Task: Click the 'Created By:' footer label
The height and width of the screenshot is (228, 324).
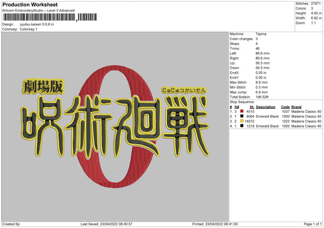Action: point(11,224)
